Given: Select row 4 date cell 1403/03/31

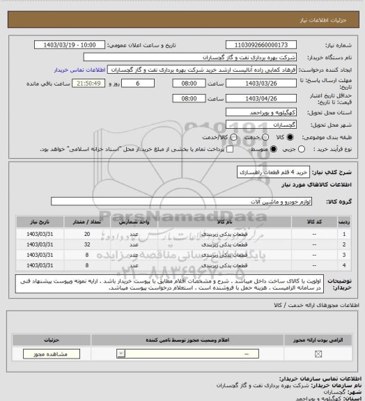Looking at the screenshot, I should [x=40, y=266].
